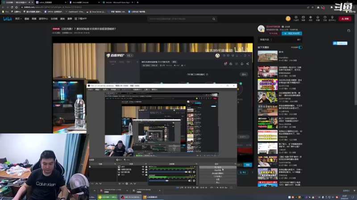Viewport: 357px width, 200px height.
Task: Switch to AnLink Microsoft Store tab
Action: [117, 2]
